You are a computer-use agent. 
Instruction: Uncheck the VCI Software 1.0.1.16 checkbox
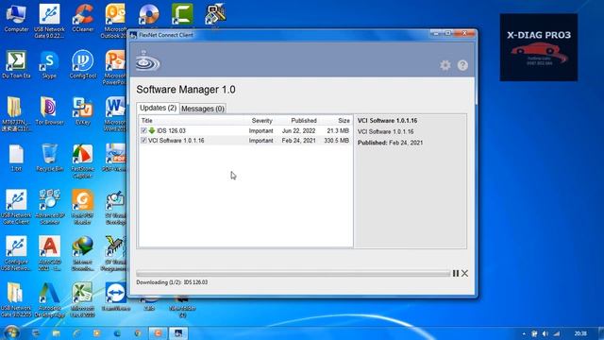coord(143,141)
